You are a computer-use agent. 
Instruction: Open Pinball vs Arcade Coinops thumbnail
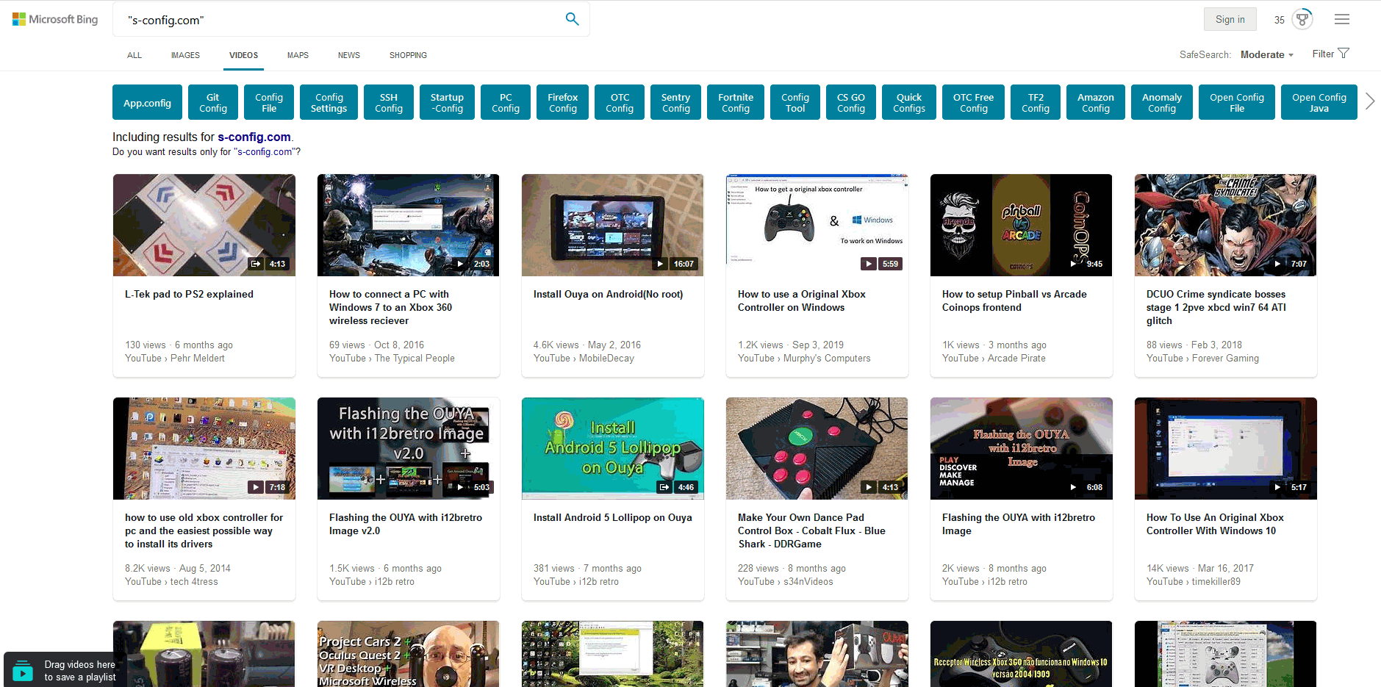coord(1022,225)
